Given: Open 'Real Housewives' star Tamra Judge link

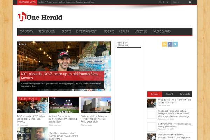Looking at the screenshot, I should (x=64, y=136).
